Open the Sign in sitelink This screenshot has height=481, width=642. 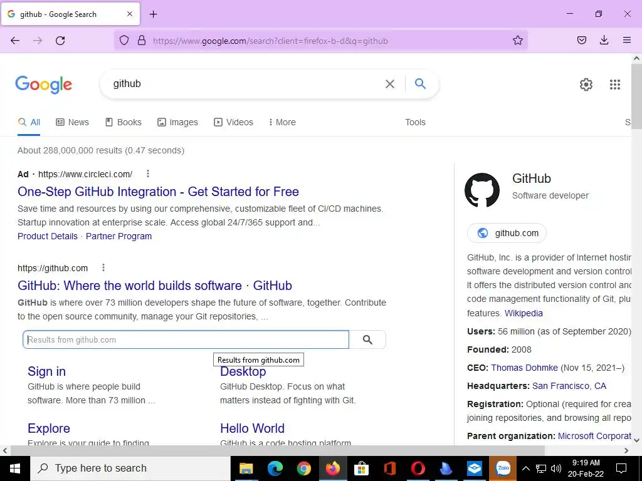(x=46, y=371)
